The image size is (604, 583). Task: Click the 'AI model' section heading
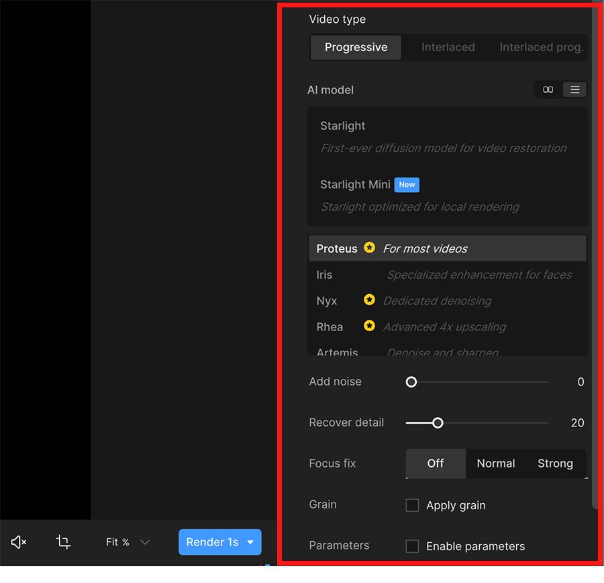click(x=330, y=90)
